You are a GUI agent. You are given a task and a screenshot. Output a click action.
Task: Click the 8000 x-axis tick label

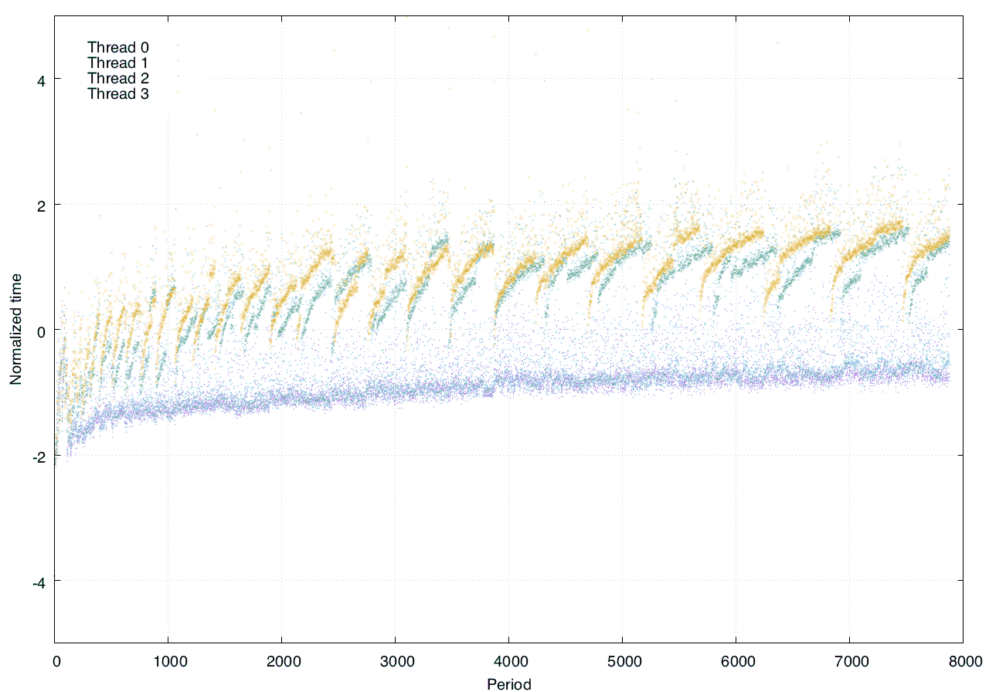(963, 663)
